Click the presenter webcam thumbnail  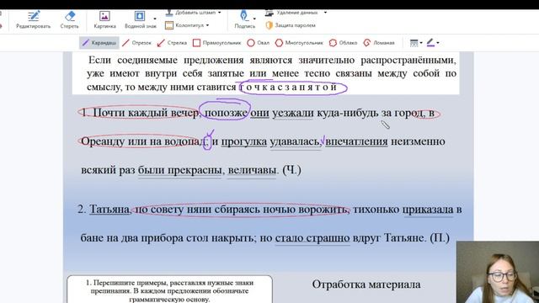click(498, 272)
